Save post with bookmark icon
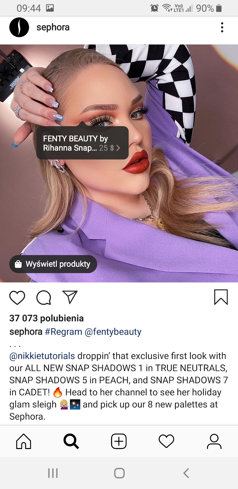The image size is (238, 489). [221, 297]
